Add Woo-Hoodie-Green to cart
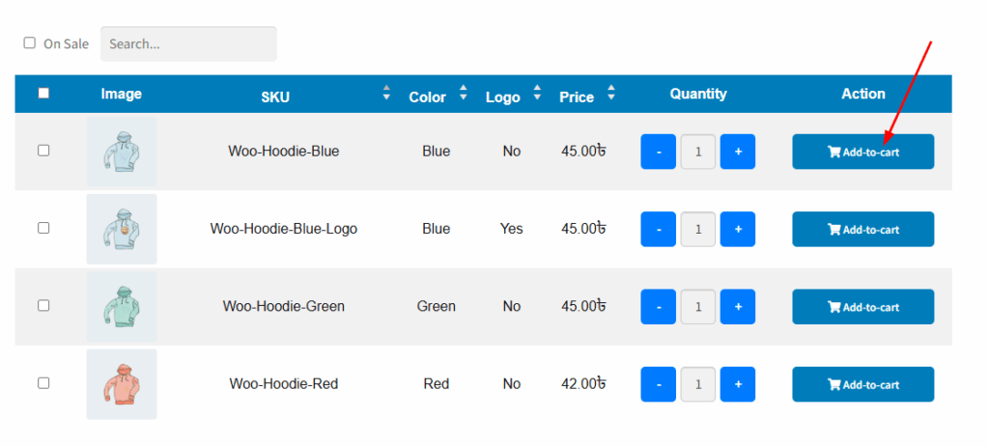The height and width of the screenshot is (446, 989). click(862, 307)
